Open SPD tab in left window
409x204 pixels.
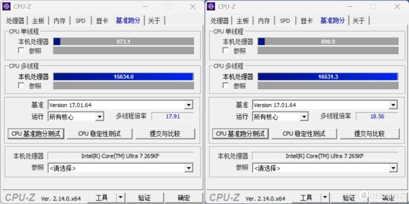coord(81,21)
